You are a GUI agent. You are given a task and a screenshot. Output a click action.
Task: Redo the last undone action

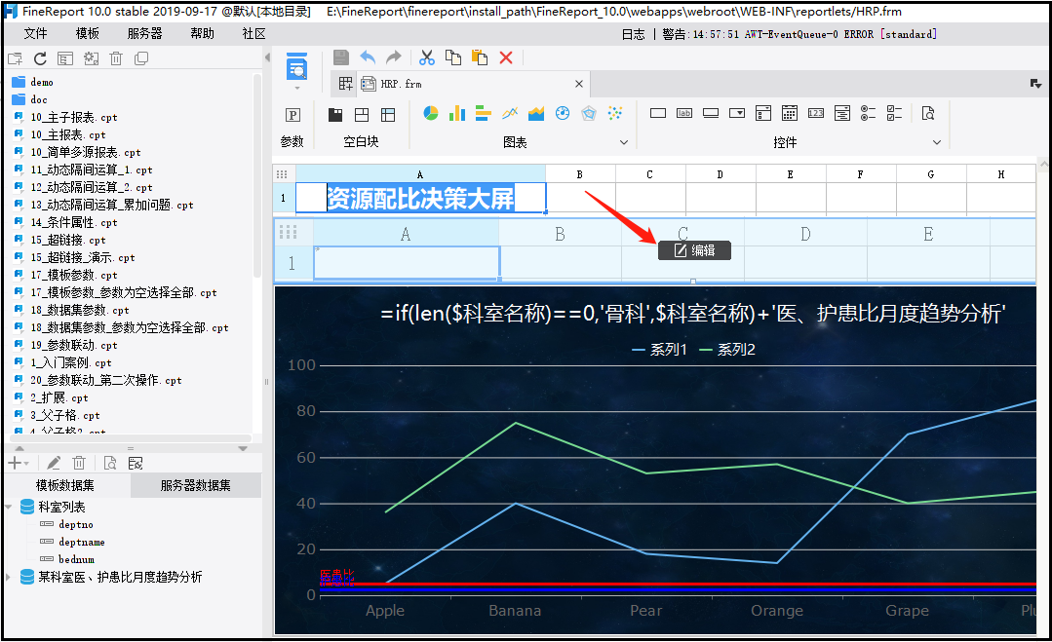[394, 57]
